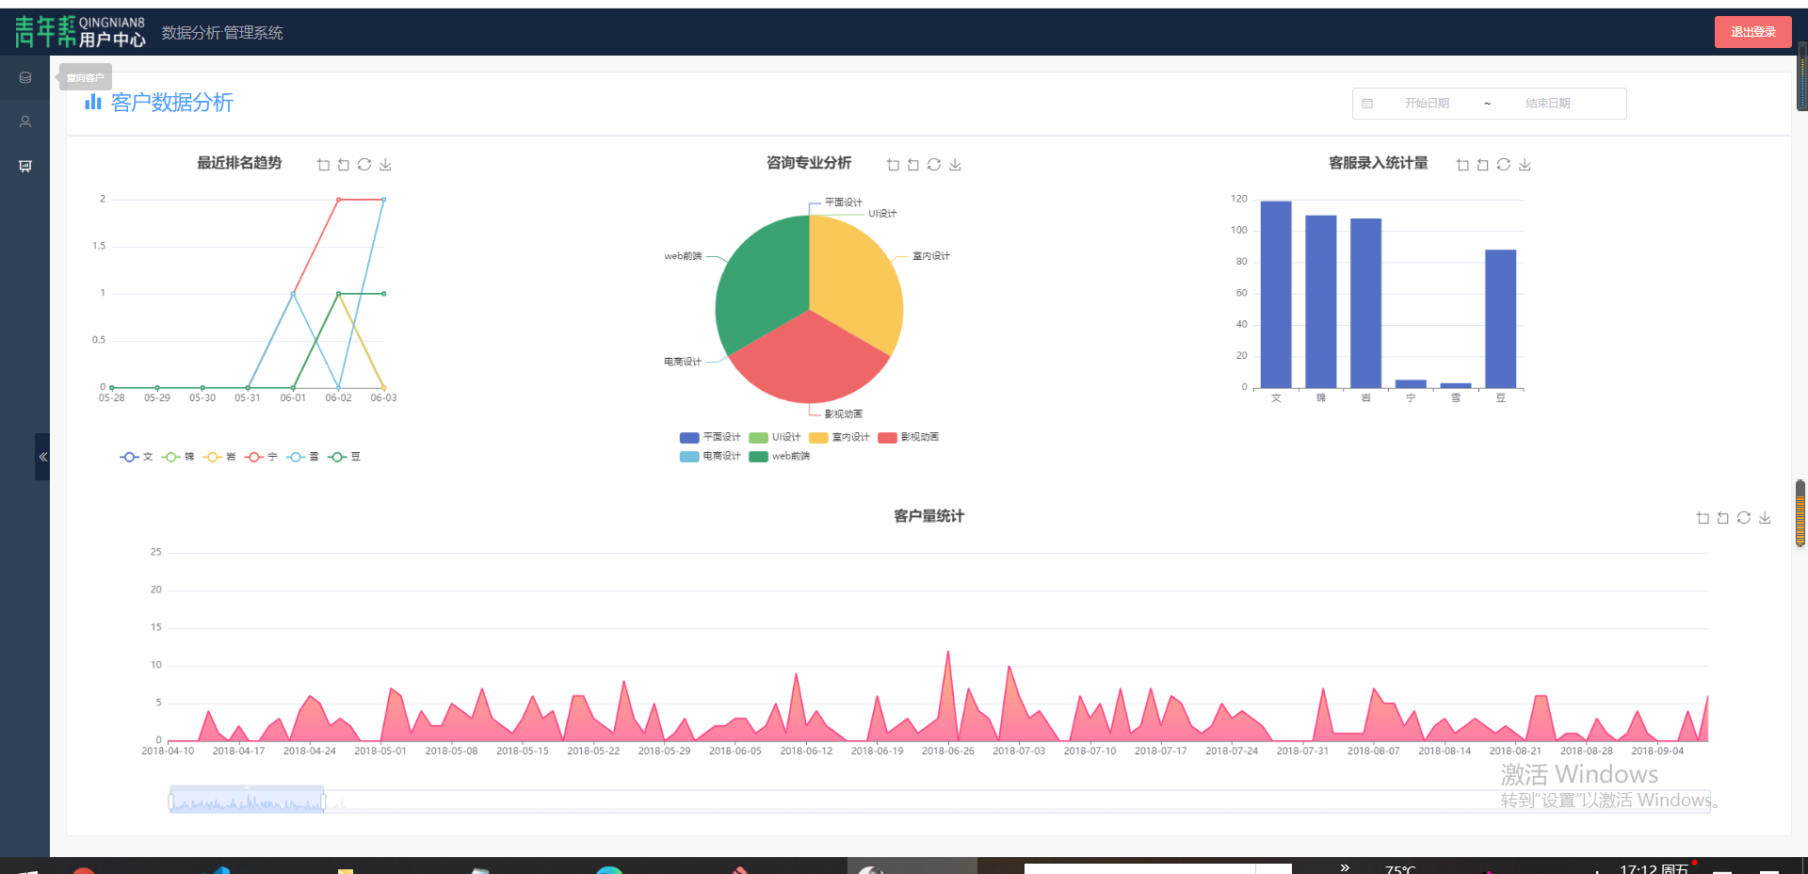Image resolution: width=1808 pixels, height=874 pixels.
Task: Open the calendar icon in date range picker
Action: [1368, 103]
